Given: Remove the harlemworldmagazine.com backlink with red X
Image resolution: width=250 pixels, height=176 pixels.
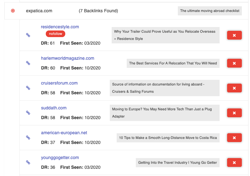Looking at the screenshot, I should click(x=234, y=63).
